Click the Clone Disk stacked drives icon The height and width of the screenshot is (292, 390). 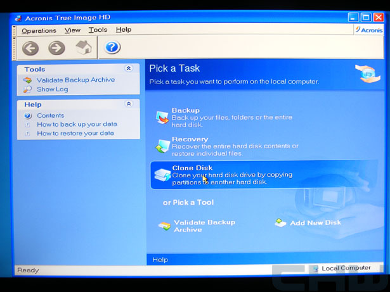[162, 175]
